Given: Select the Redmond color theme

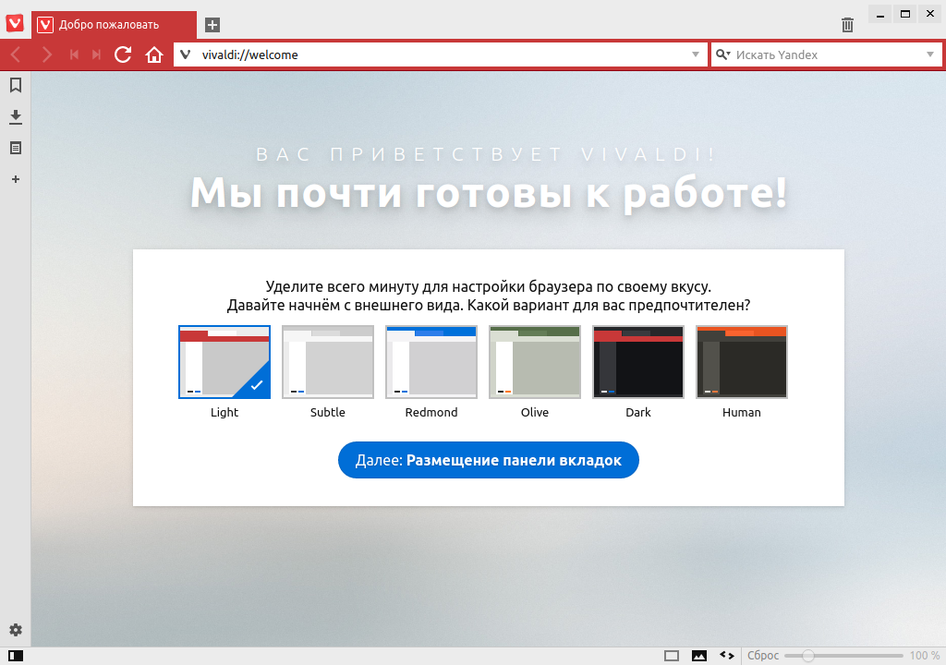Looking at the screenshot, I should tap(431, 361).
